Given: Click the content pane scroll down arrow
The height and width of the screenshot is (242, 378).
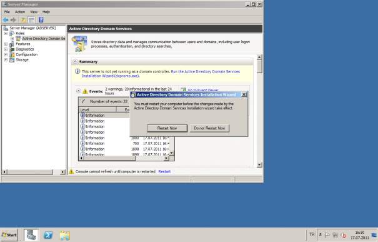Looking at the screenshot, I should pos(259,165).
